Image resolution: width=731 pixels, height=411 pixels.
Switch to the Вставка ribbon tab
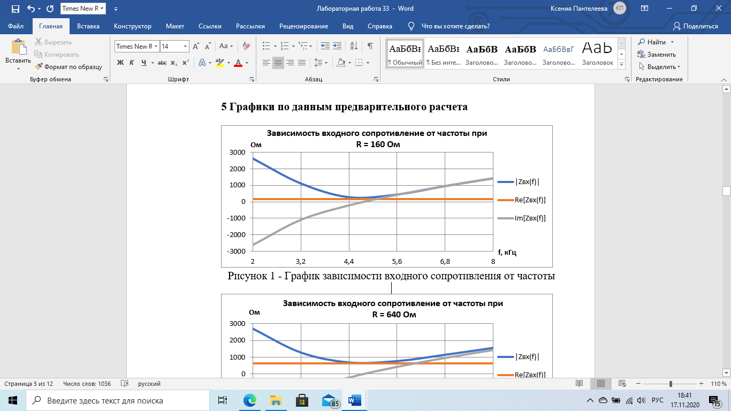coord(88,26)
